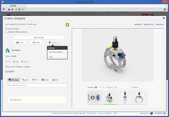Click the Autodesk 360 logo in footer

click(x=158, y=113)
